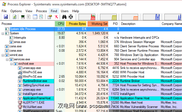The width and height of the screenshot is (182, 112).
Task: Click the crosshair Find Window's Process icon
Action: click(71, 17)
